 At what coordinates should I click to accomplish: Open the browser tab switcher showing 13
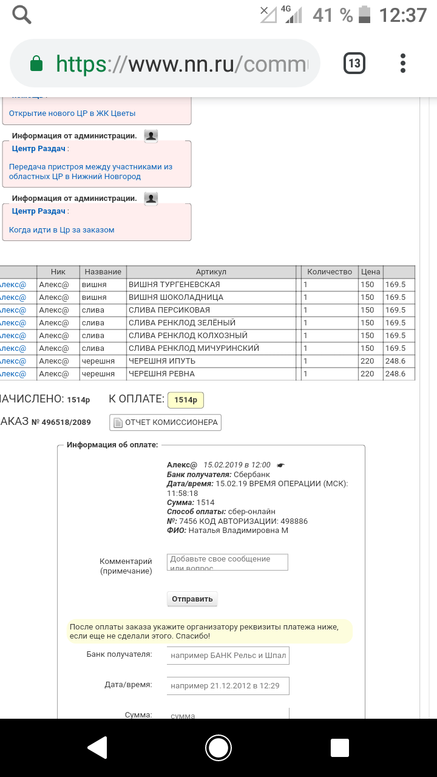click(x=354, y=63)
